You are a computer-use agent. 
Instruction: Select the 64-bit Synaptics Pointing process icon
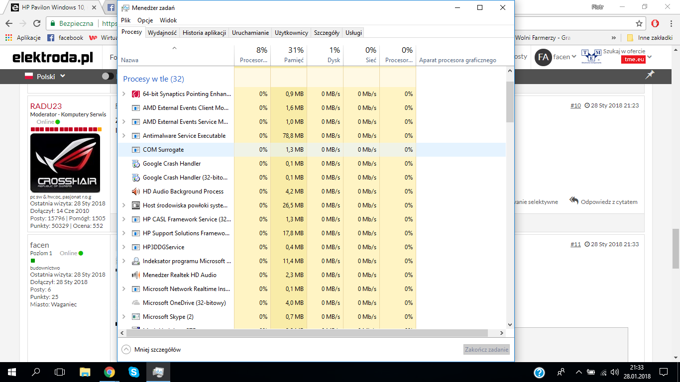coord(136,94)
